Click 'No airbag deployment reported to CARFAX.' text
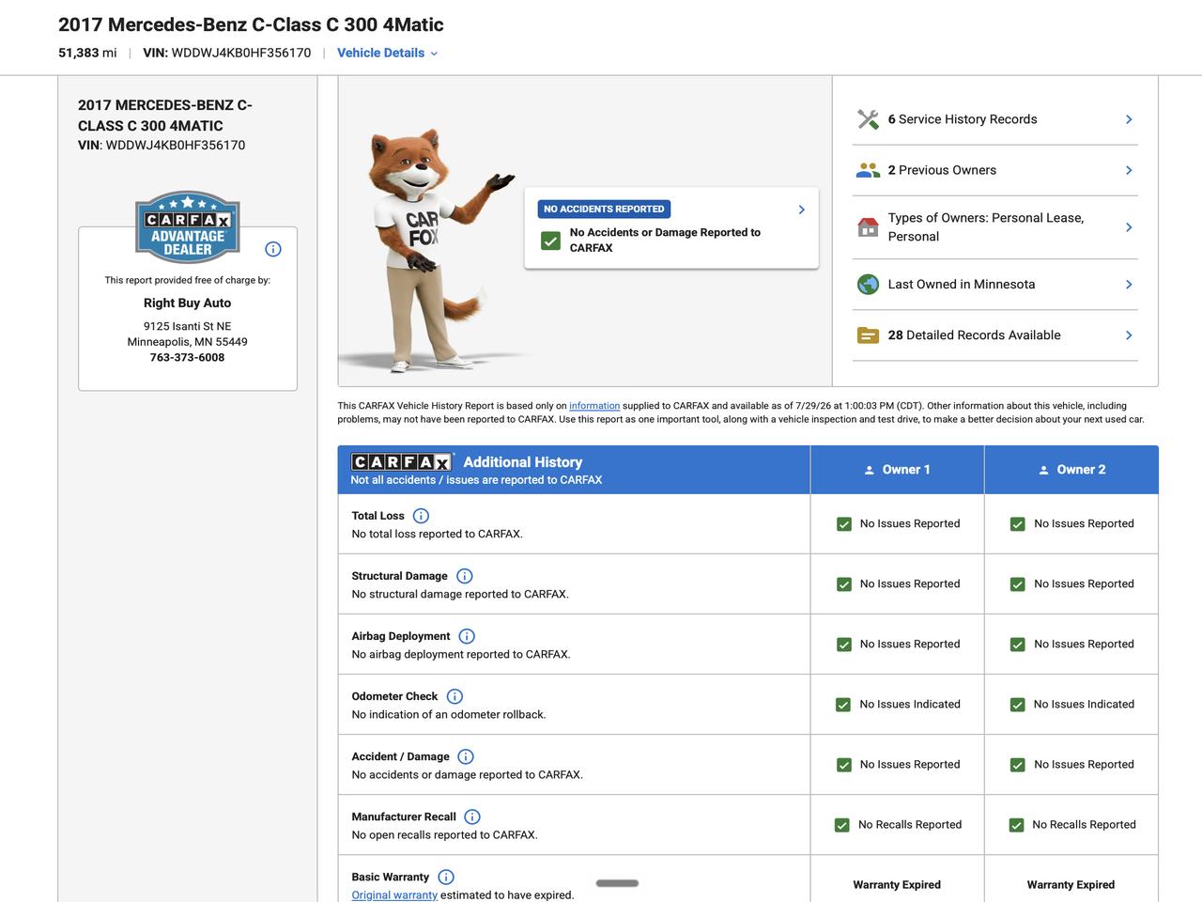1202x902 pixels. [461, 655]
